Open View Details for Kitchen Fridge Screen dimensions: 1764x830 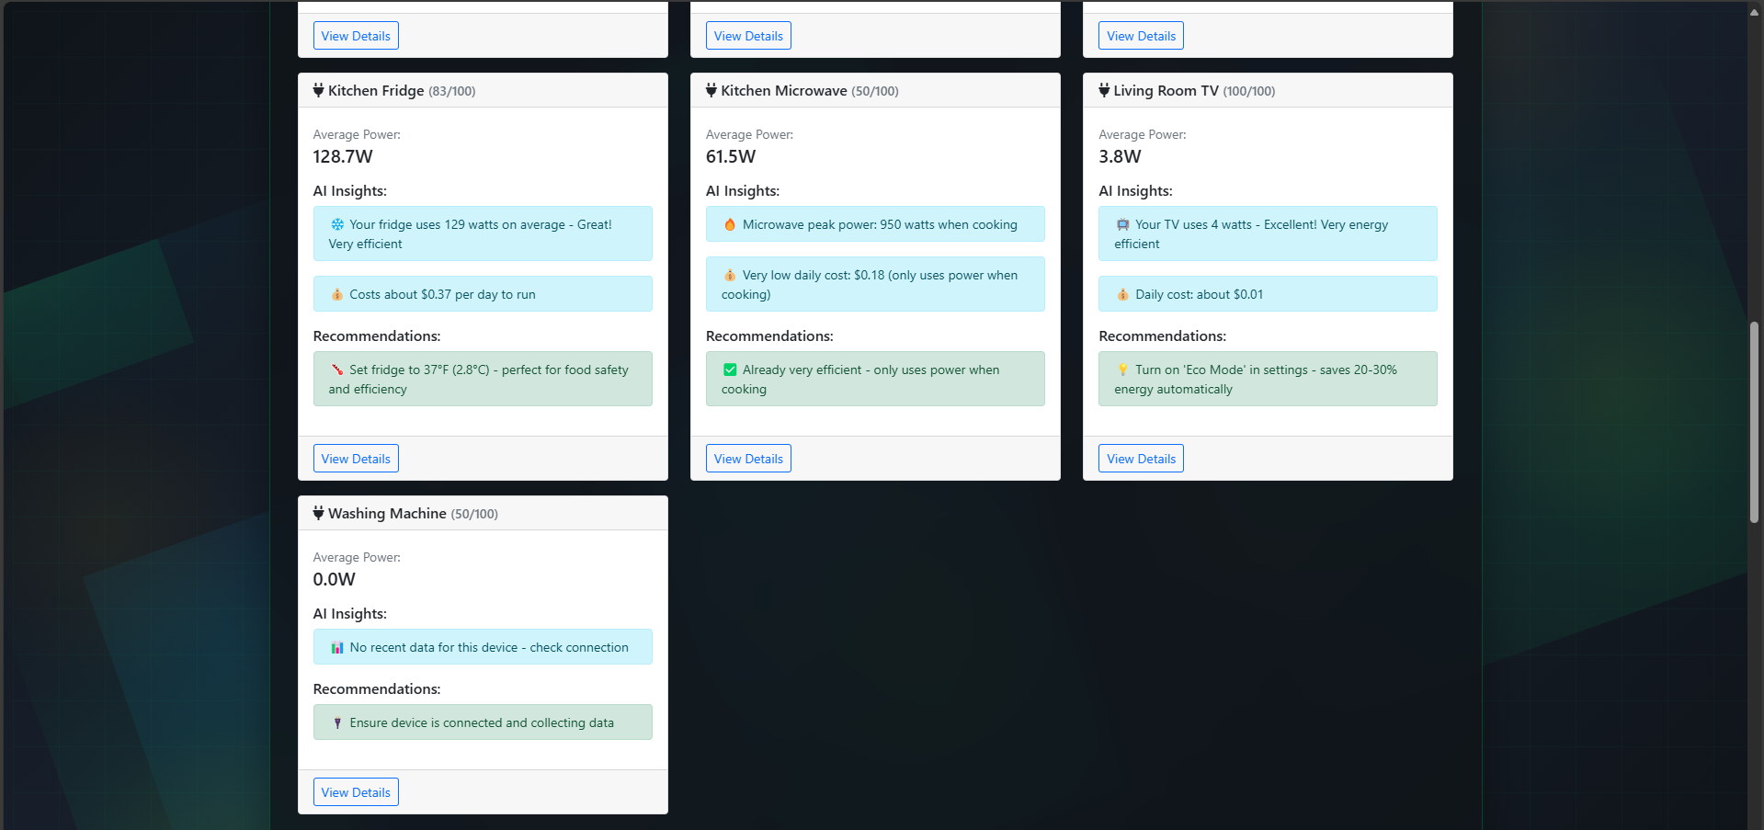(x=356, y=459)
